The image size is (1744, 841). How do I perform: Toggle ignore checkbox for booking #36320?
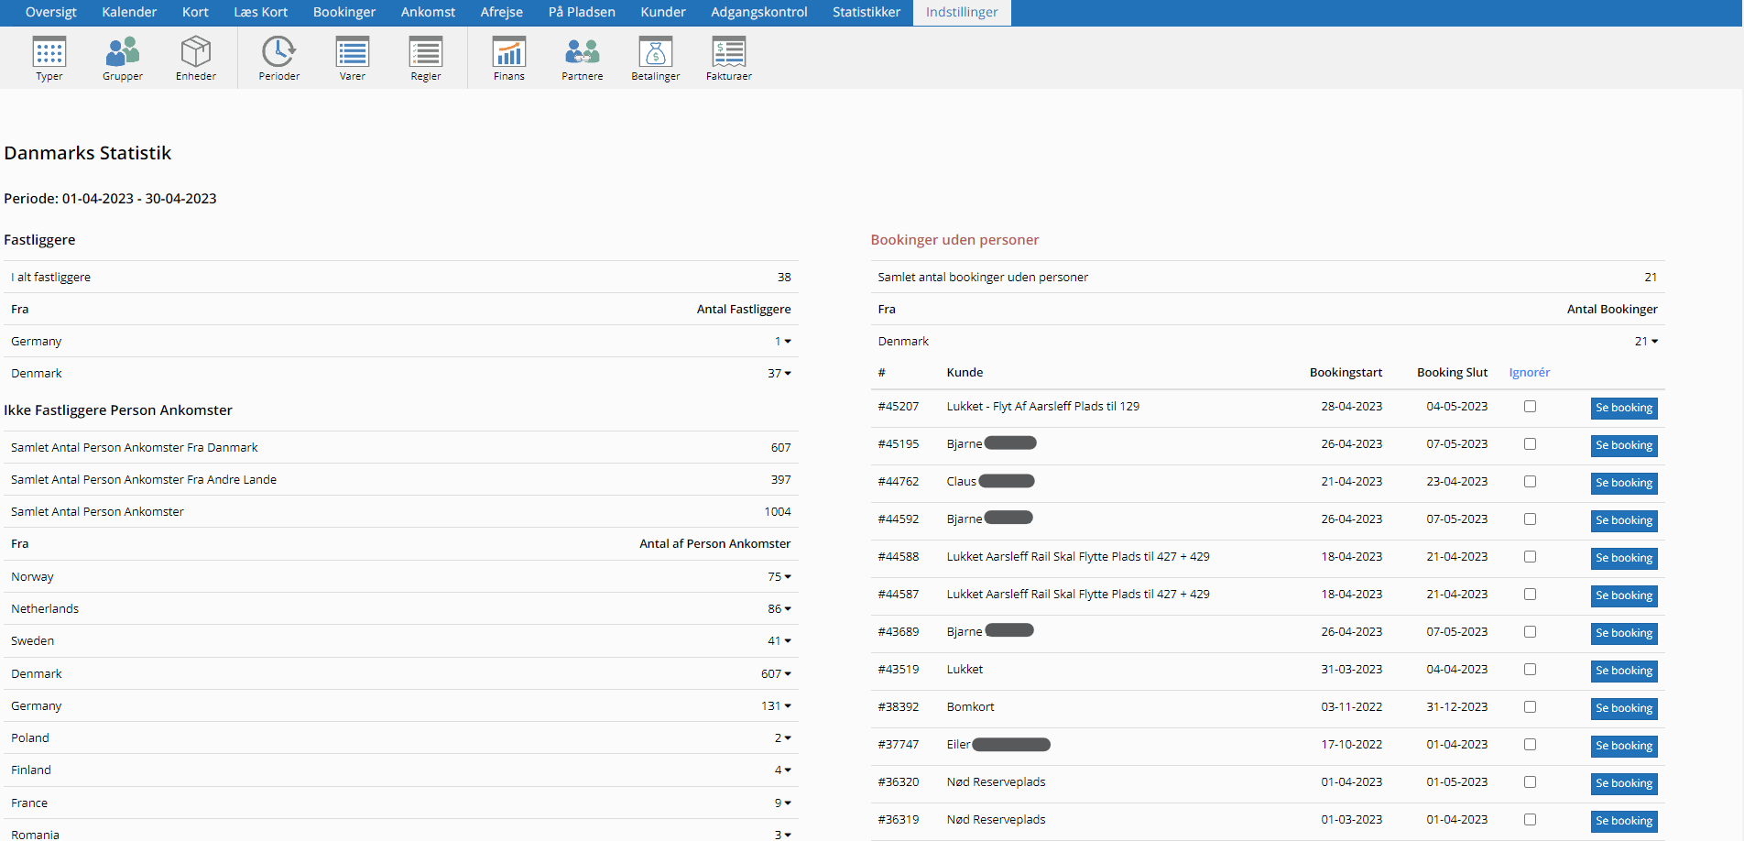(1530, 782)
